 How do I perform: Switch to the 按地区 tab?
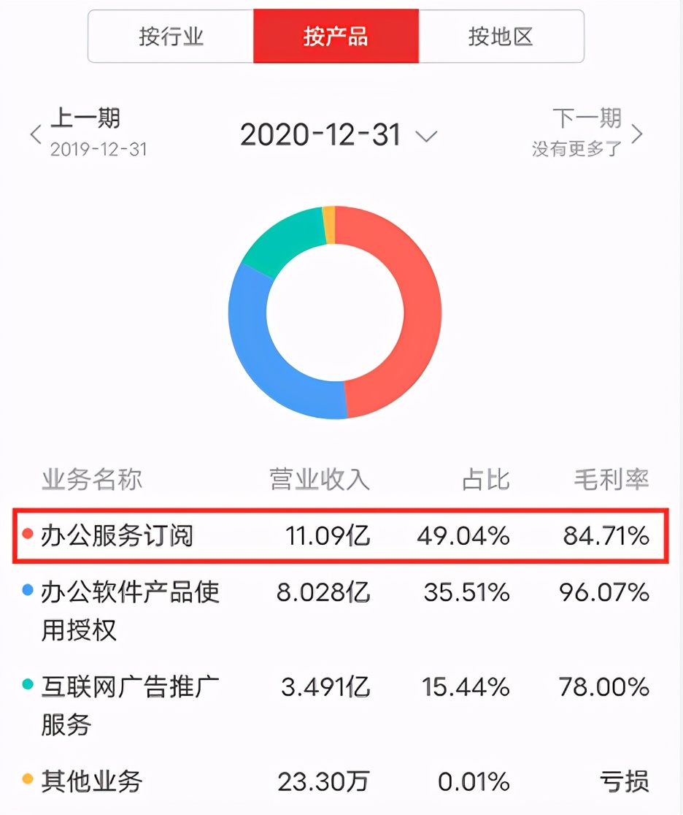pyautogui.click(x=501, y=37)
